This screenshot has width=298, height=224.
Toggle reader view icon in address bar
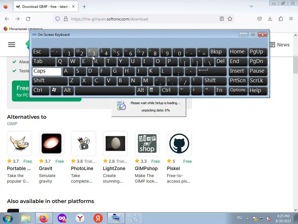(x=221, y=19)
